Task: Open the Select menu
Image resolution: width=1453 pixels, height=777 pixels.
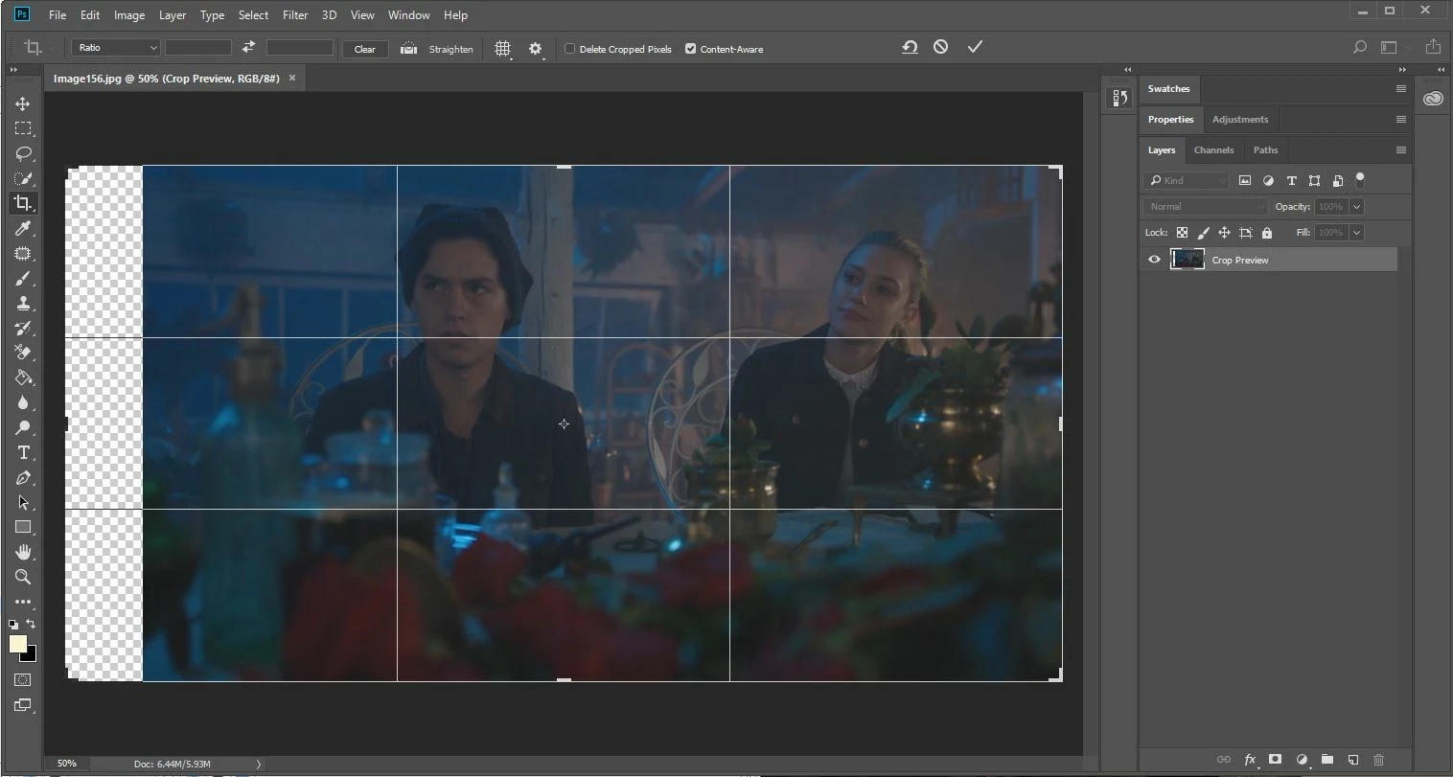Action: click(x=253, y=15)
